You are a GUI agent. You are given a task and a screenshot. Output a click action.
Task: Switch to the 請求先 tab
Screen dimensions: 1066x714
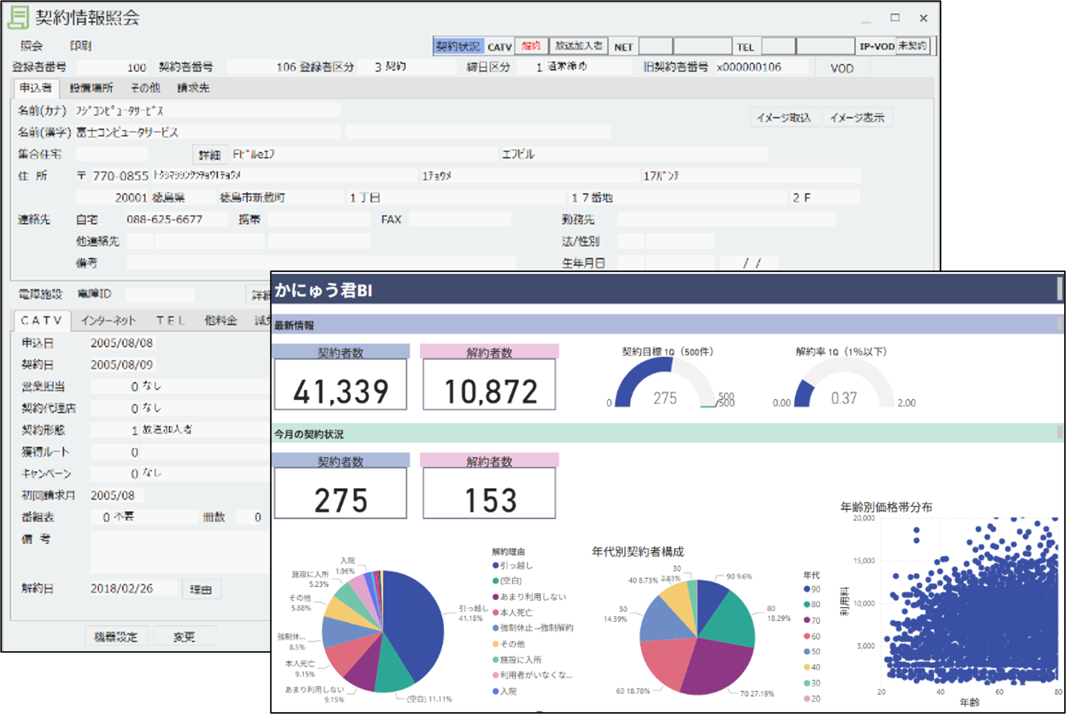(193, 88)
